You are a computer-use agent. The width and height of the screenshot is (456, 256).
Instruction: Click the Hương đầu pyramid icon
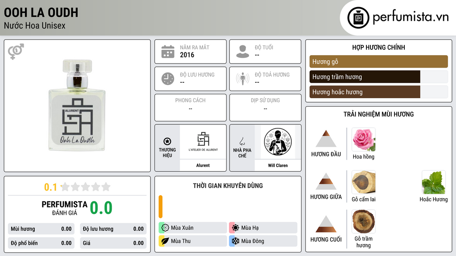[326, 139]
